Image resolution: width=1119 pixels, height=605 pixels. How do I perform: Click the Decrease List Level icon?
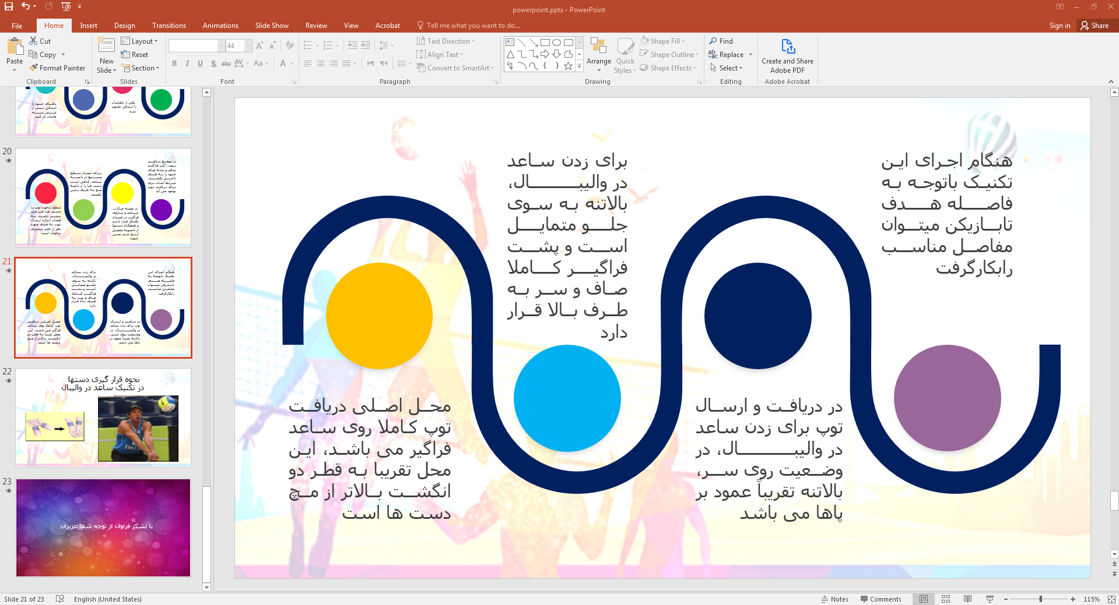click(352, 45)
